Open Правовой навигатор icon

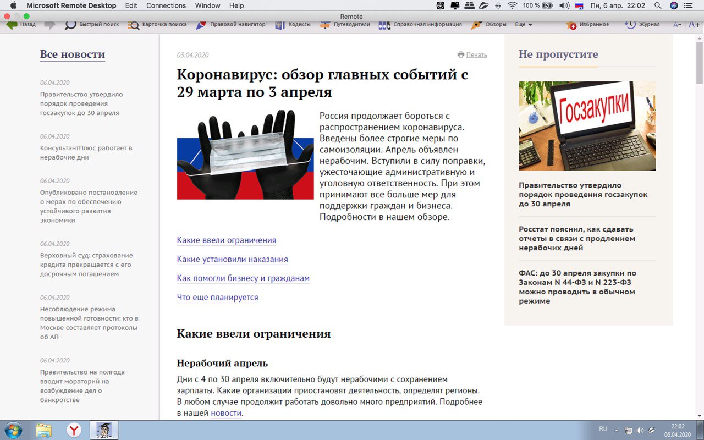pos(201,25)
